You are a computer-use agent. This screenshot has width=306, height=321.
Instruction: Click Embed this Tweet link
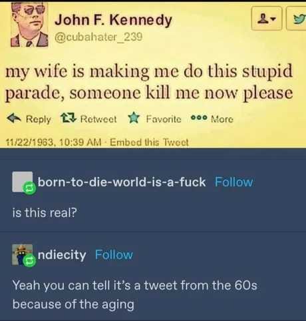149,142
